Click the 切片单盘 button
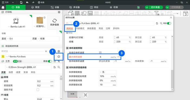The width and height of the screenshot is (190, 100). pyautogui.click(x=155, y=7)
